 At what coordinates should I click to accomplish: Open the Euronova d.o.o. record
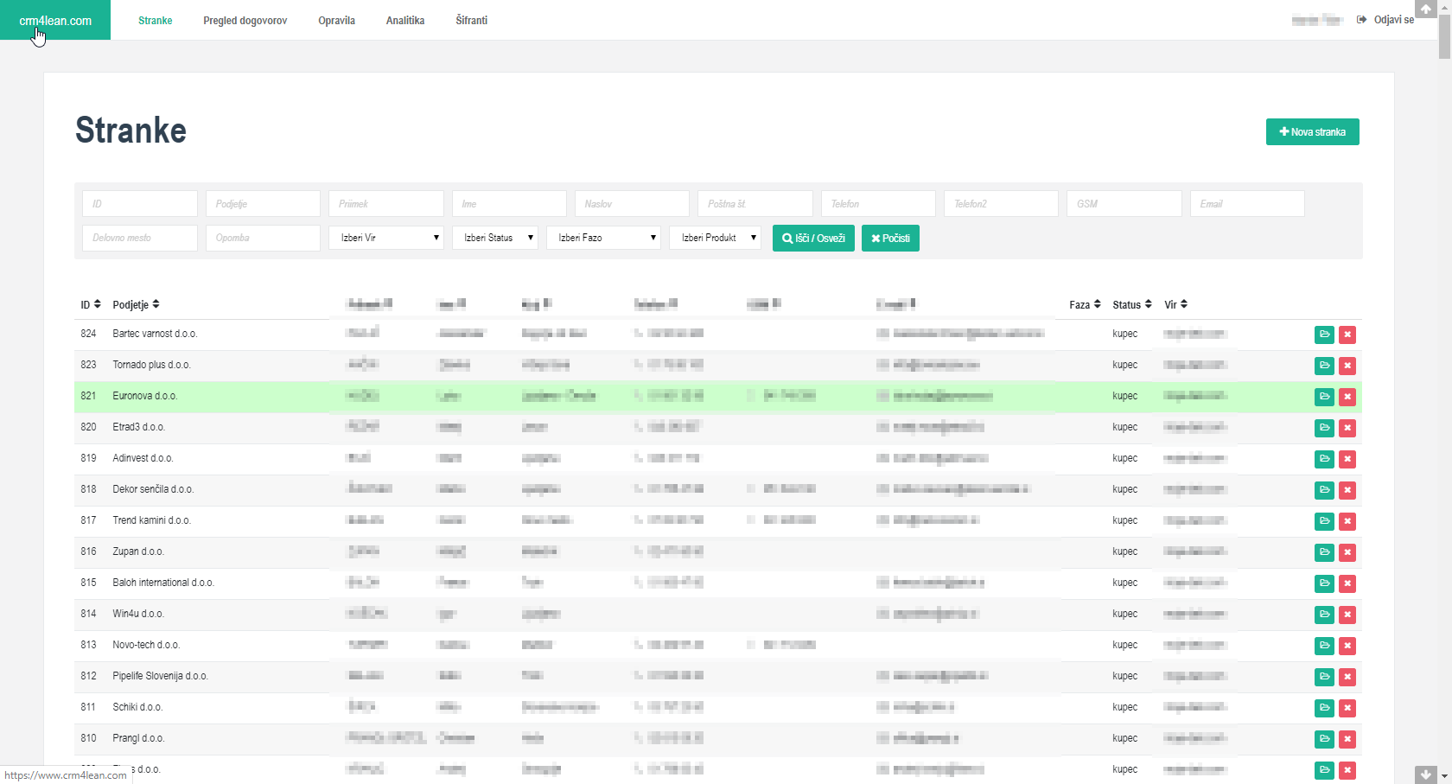[x=1324, y=397]
